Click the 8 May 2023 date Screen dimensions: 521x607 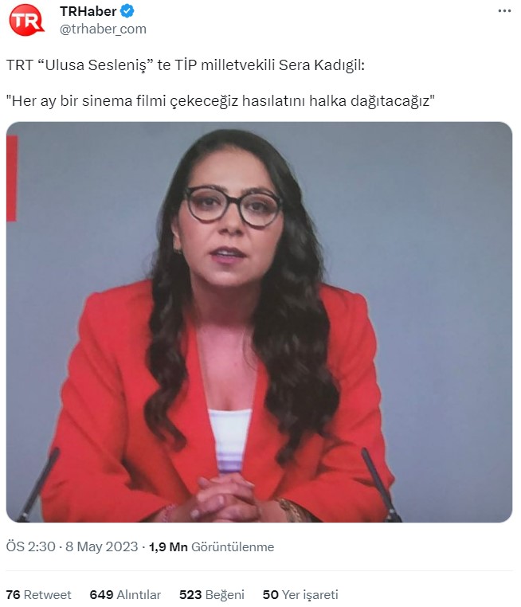[x=101, y=546]
